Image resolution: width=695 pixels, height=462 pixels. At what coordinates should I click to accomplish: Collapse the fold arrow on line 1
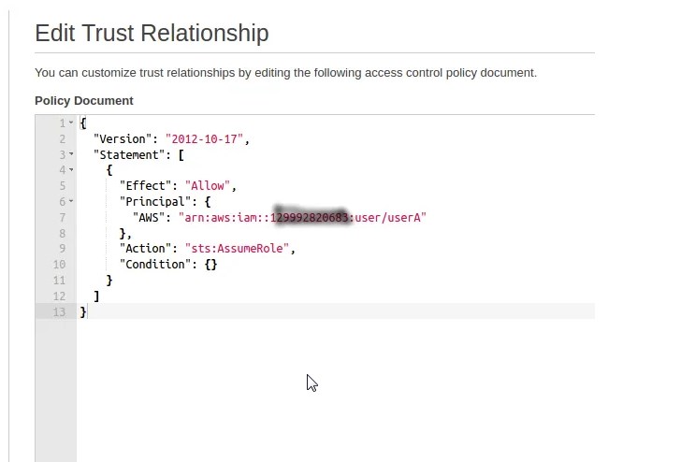click(x=71, y=123)
